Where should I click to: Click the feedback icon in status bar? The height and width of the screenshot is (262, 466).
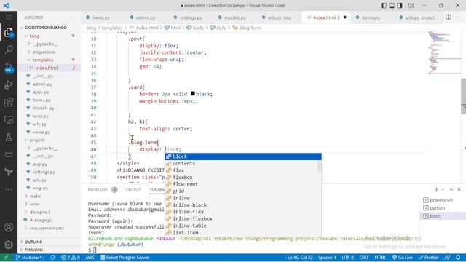[x=447, y=258]
